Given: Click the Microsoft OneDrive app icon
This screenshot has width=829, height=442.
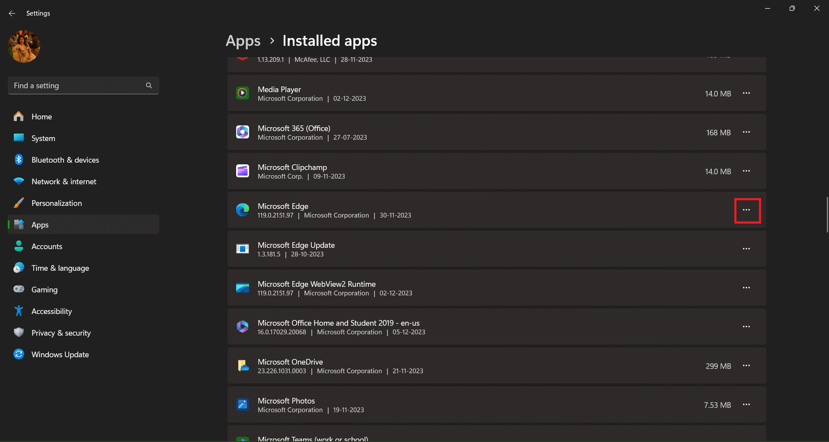Looking at the screenshot, I should coord(243,365).
